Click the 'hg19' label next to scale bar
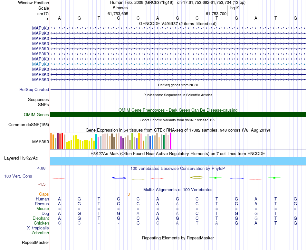Viewport: 306px width, 250px height. tap(235, 8)
